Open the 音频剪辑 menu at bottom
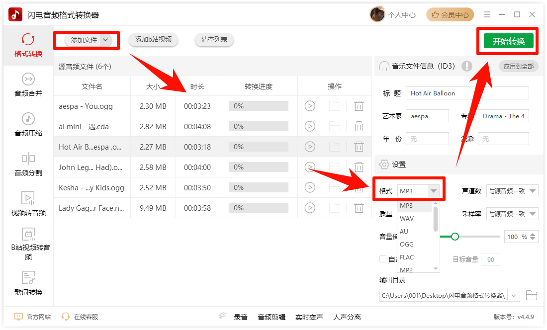This screenshot has width=547, height=330. click(272, 316)
